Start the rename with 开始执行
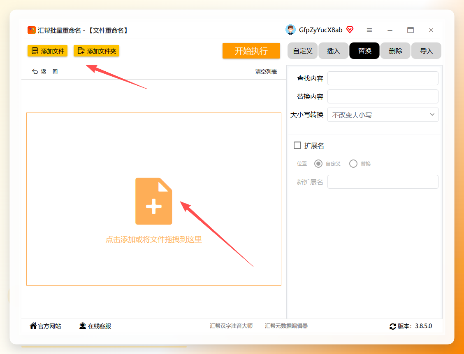The width and height of the screenshot is (464, 354). pos(251,51)
